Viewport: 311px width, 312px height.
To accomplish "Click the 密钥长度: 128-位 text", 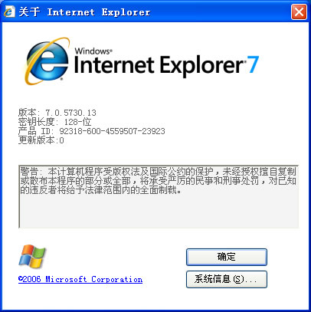I will [54, 122].
